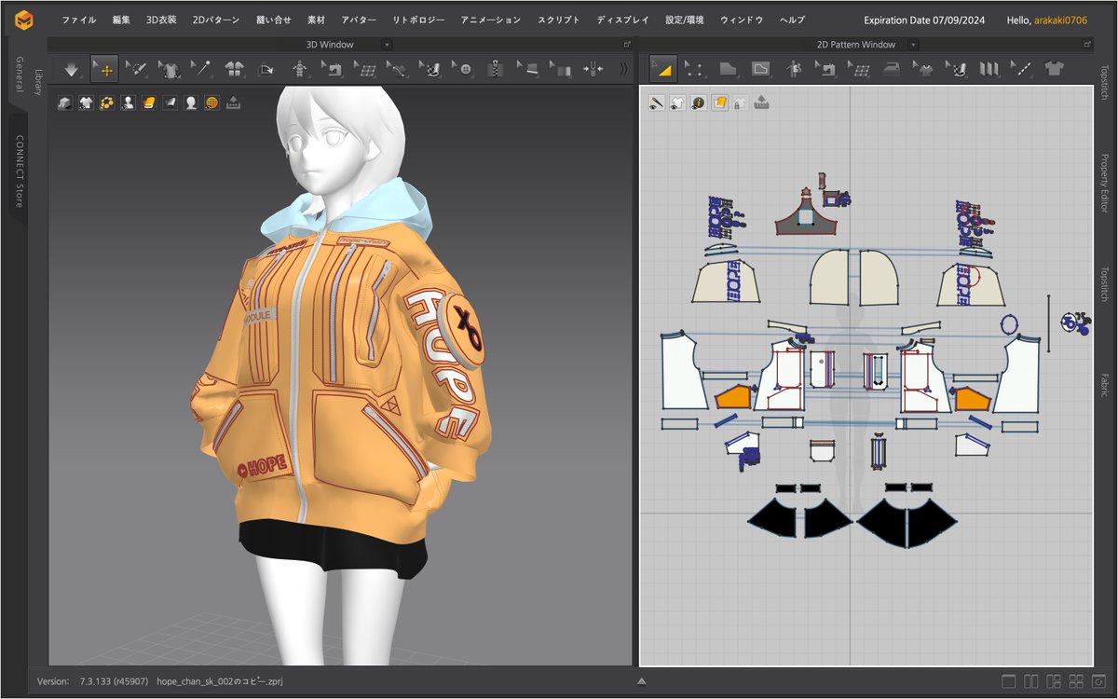This screenshot has height=699, width=1118.
Task: Open the ヘルプ menu
Action: point(792,20)
